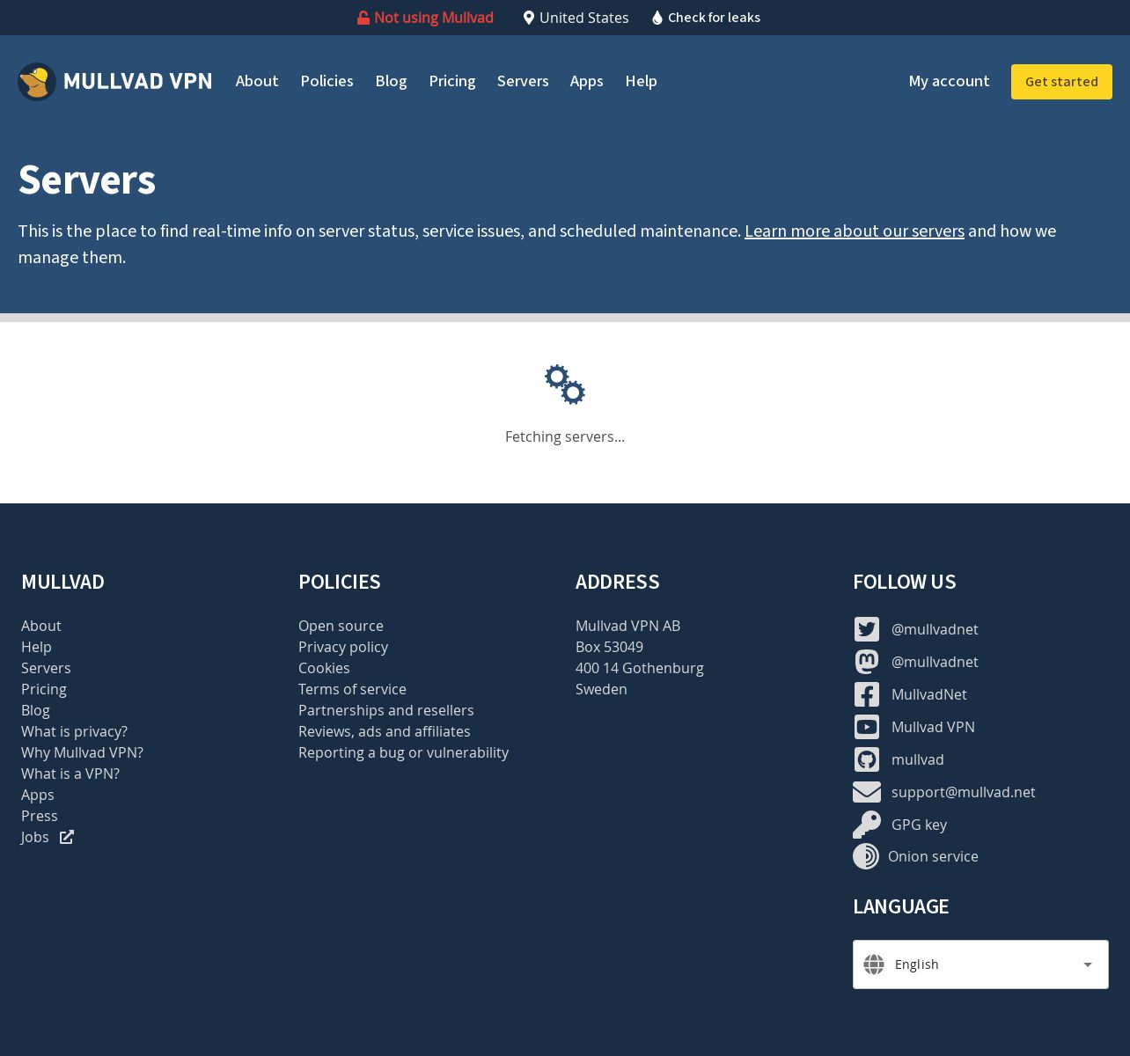Click Press in the footer

40,816
